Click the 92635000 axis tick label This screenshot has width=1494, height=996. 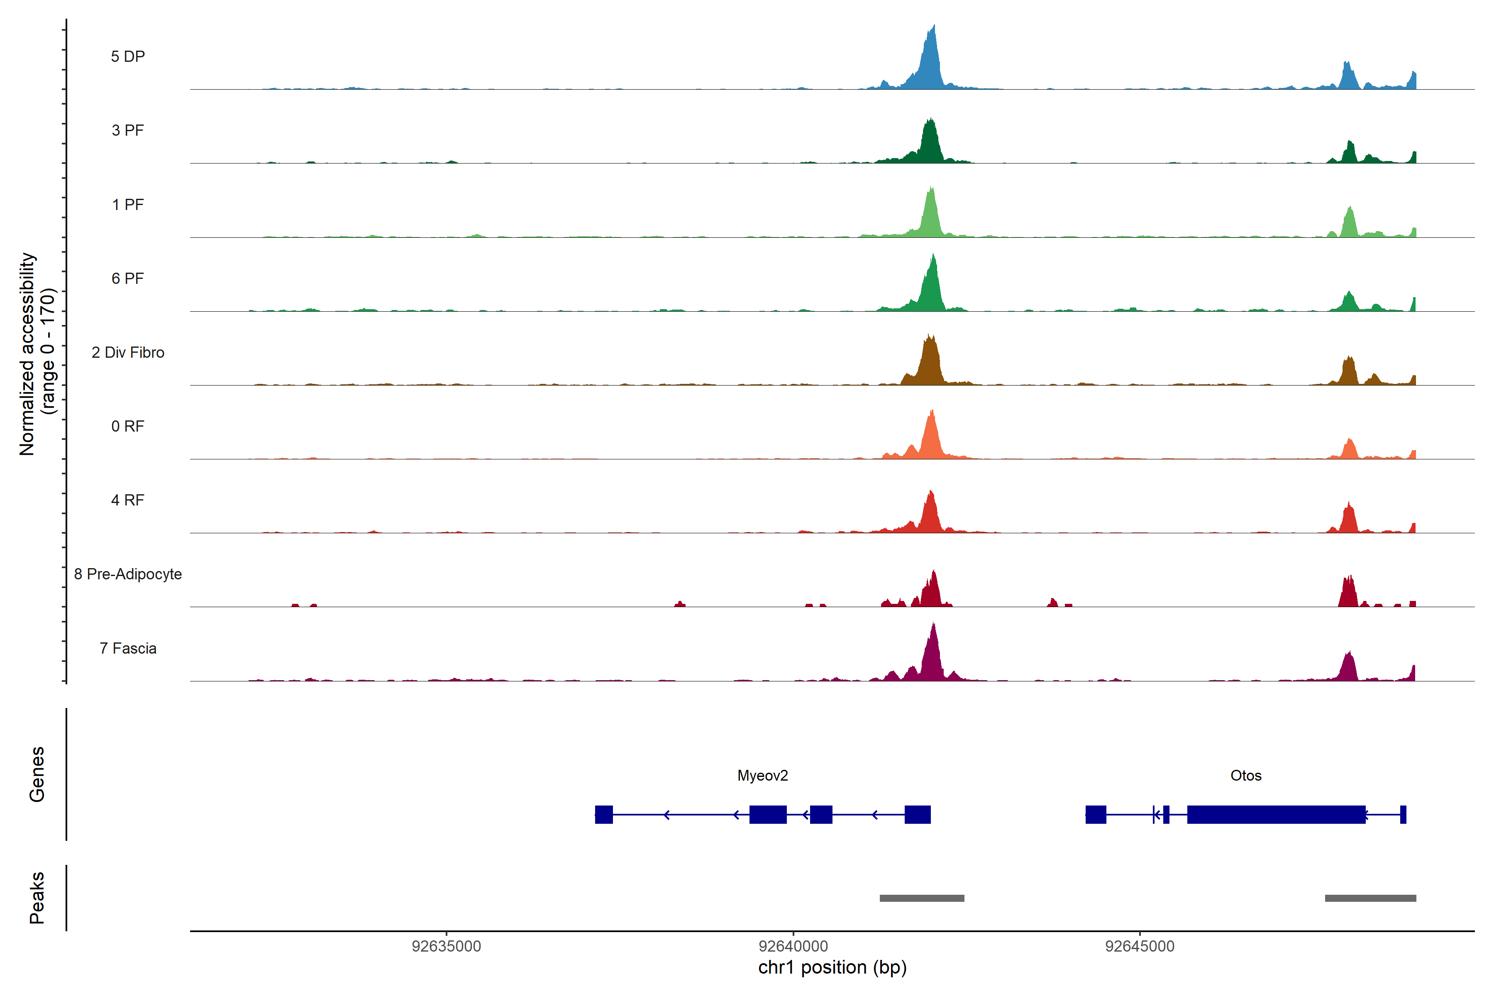[446, 947]
